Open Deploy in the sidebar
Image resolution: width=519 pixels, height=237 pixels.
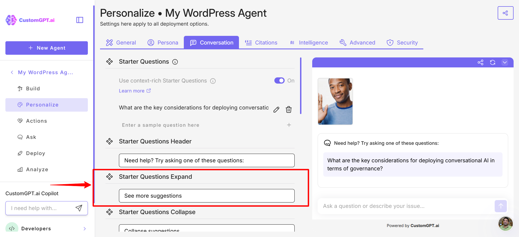click(x=46, y=153)
